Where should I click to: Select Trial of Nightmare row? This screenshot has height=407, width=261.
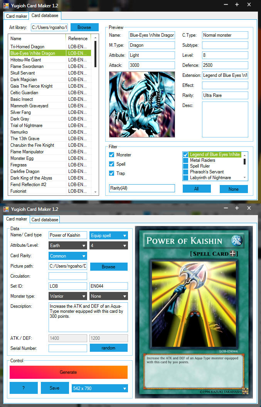[x=50, y=125]
